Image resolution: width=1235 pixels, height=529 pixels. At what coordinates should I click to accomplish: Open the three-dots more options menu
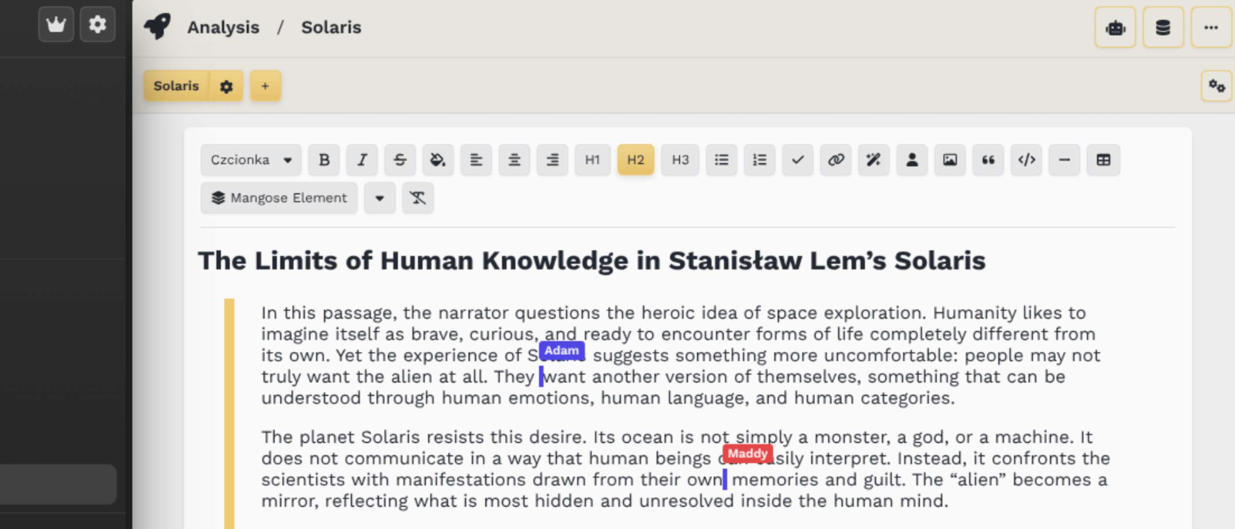pyautogui.click(x=1211, y=27)
